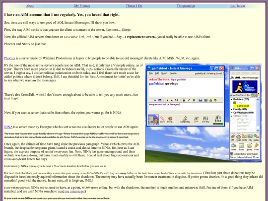Click the Get Info icon in IM window
This screenshot has width=268, height=201.
coord(206,120)
